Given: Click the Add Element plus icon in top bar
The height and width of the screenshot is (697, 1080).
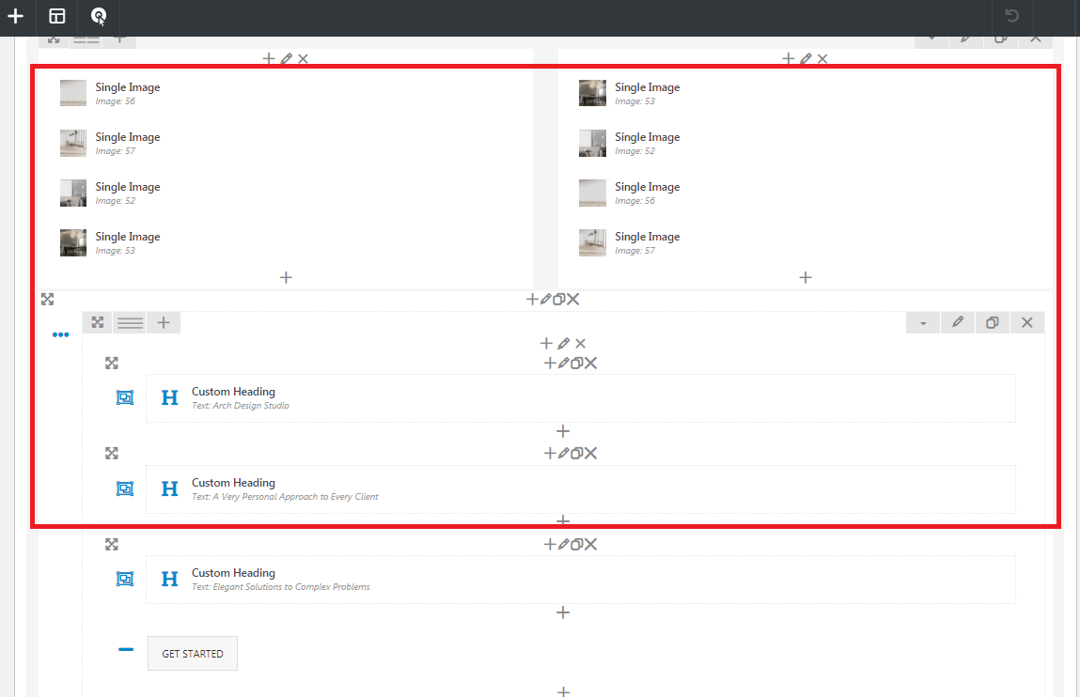Looking at the screenshot, I should point(15,16).
